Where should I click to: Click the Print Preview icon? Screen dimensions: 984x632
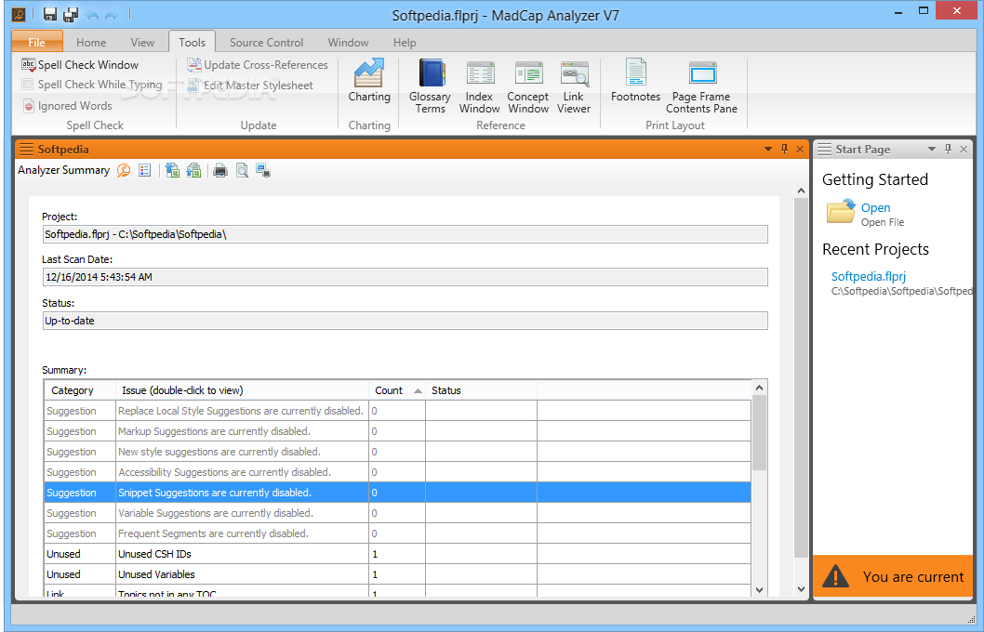[x=242, y=170]
